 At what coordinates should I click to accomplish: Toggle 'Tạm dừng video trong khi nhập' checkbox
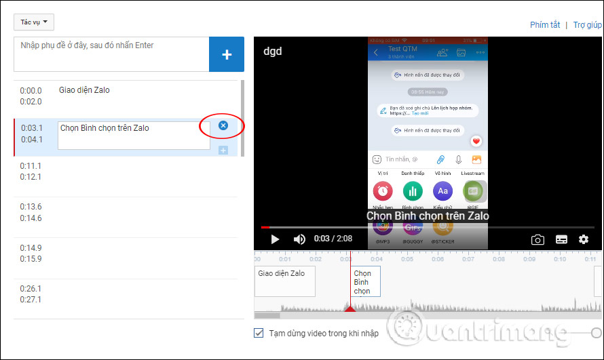pyautogui.click(x=259, y=333)
